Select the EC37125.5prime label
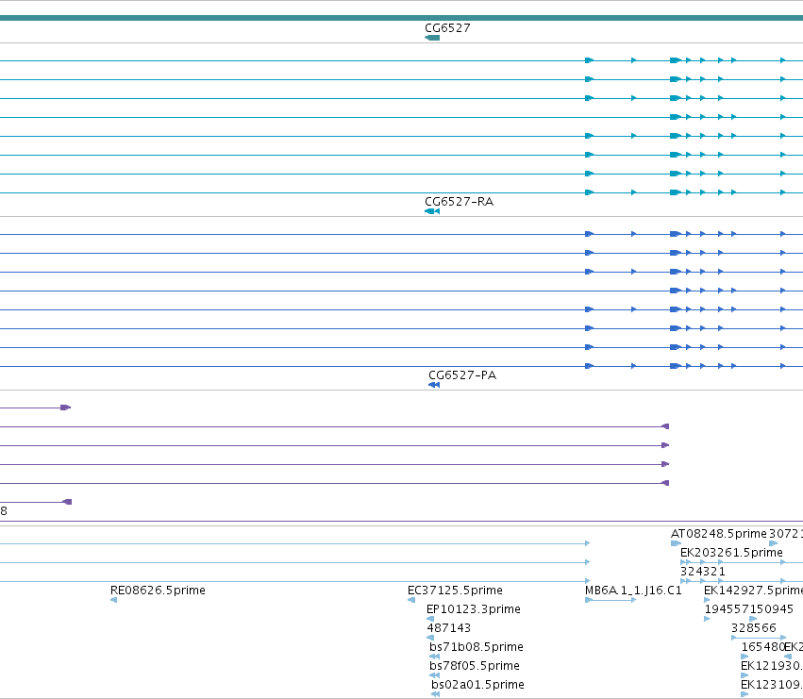Screen dimensions: 803x699 [455, 590]
